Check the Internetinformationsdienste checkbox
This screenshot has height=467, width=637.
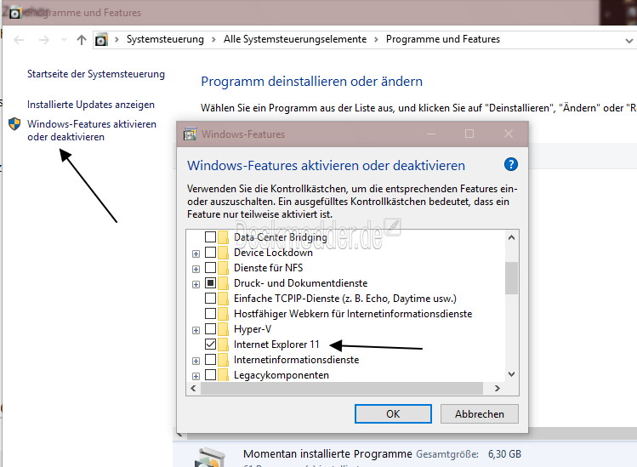tap(210, 360)
